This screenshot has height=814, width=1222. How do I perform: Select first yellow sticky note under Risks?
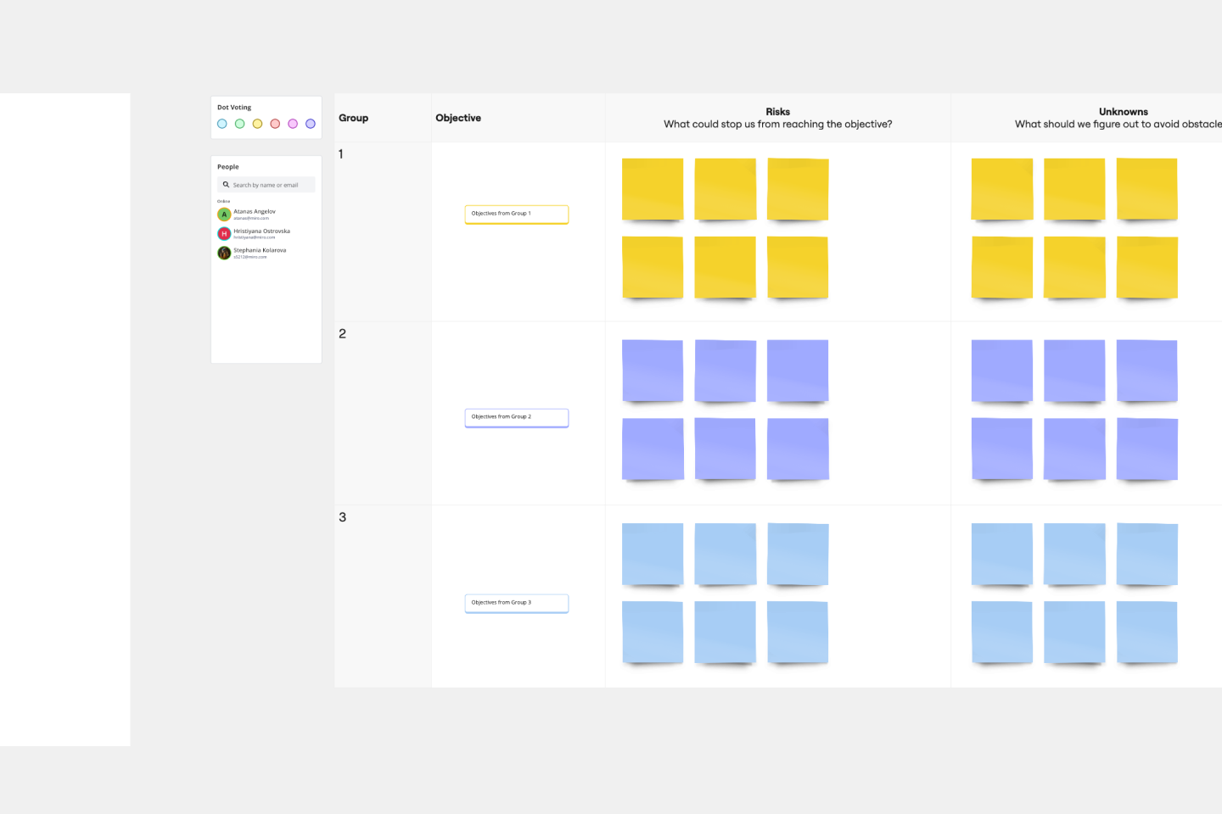click(x=652, y=189)
